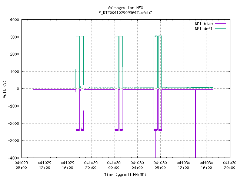Click the 041030 20:00 x-axis label
237x178 pixels.
[x=230, y=165]
